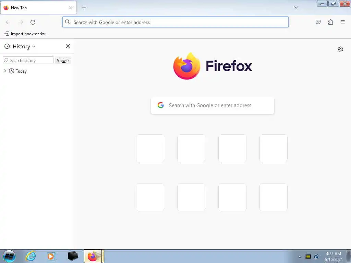Click the yellow-framed tray icon

[308, 256]
